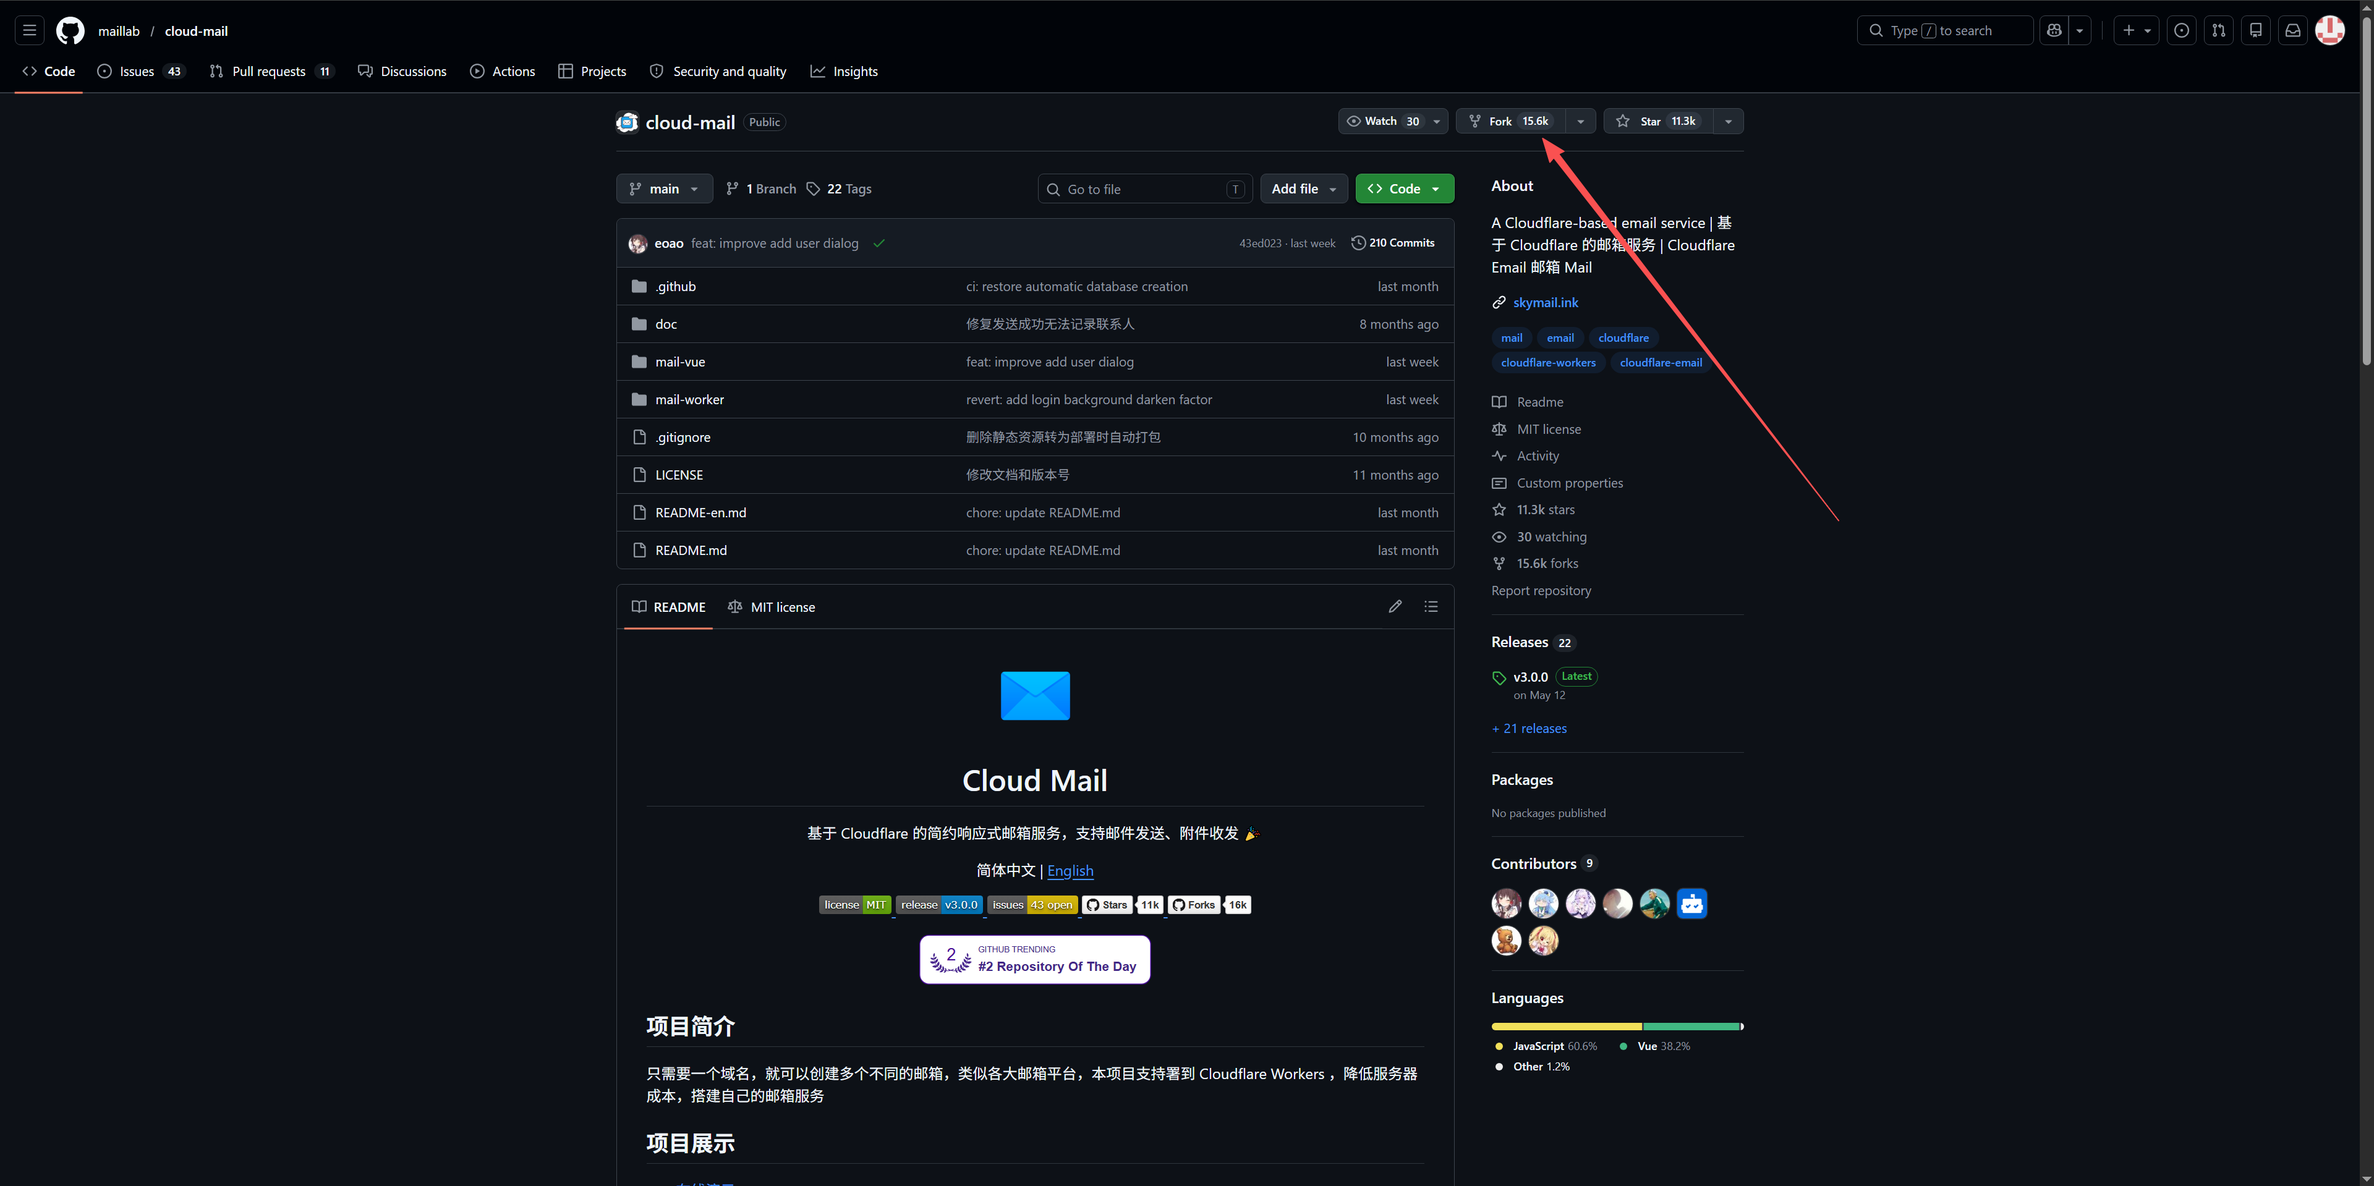Open Security and quality tab
The image size is (2374, 1186).
[x=718, y=71]
